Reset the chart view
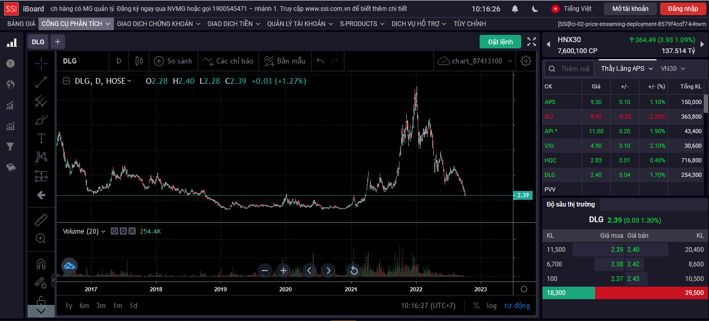The height and width of the screenshot is (321, 709). click(354, 271)
